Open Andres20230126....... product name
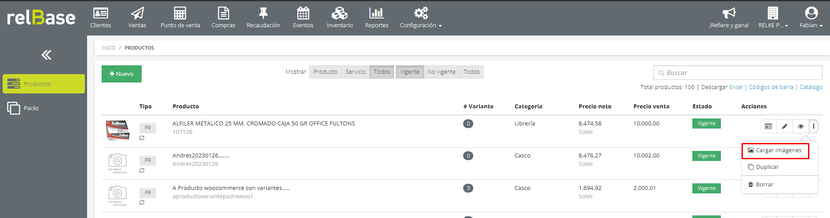830x218 pixels. coord(201,156)
